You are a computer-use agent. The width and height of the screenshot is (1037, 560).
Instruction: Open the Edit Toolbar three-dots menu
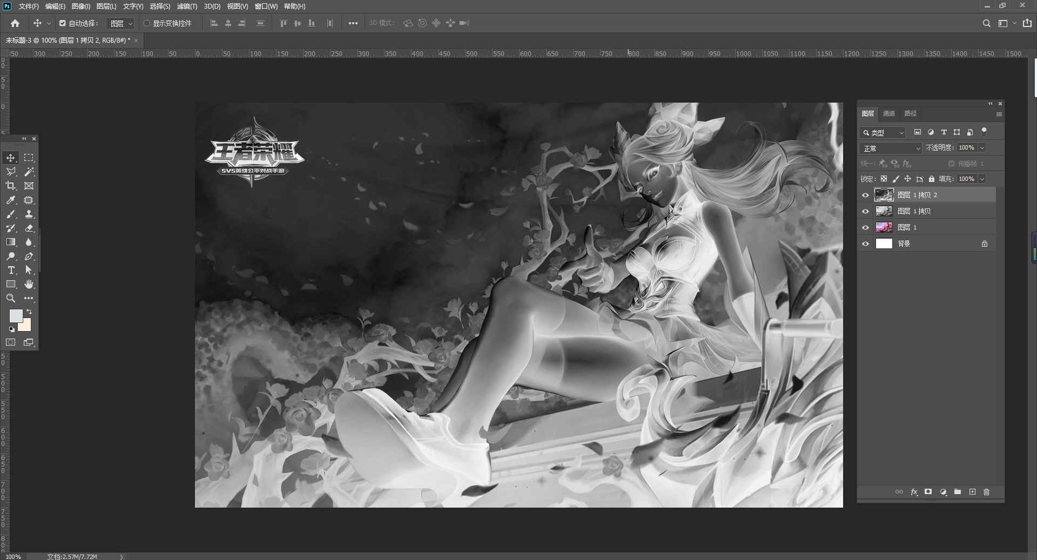tap(29, 298)
